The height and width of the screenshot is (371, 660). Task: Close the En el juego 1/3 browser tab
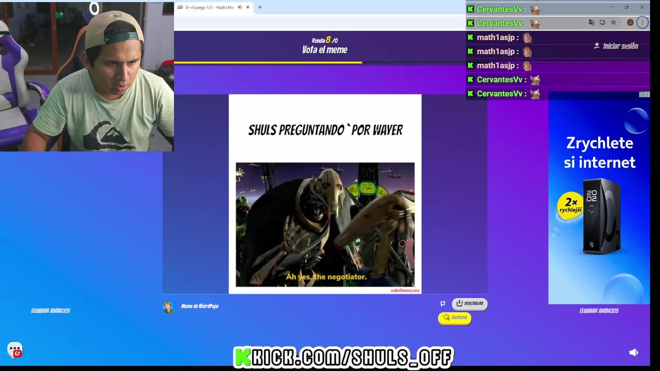click(x=248, y=7)
